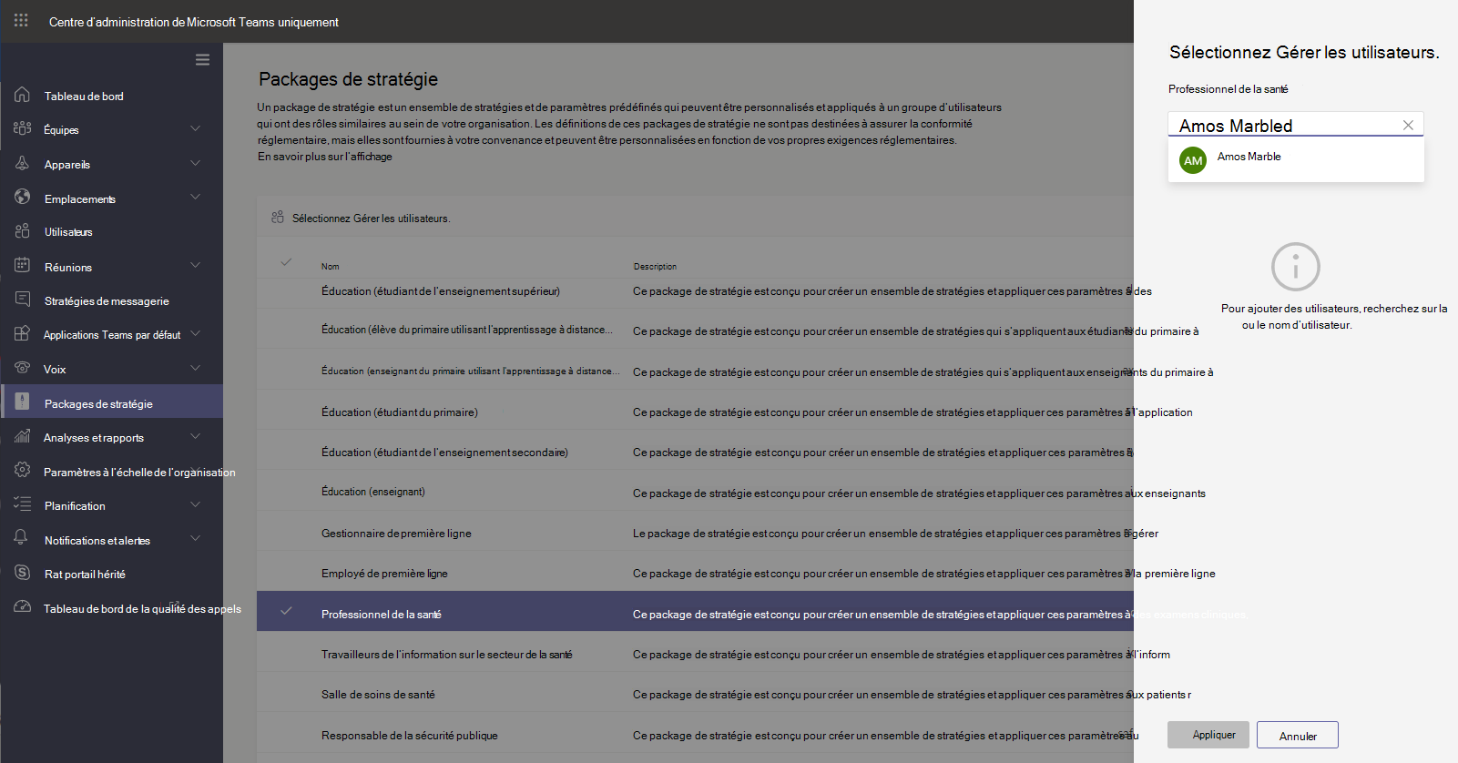Image resolution: width=1458 pixels, height=763 pixels.
Task: Click the manage users icon in toolbar
Action: tap(278, 218)
